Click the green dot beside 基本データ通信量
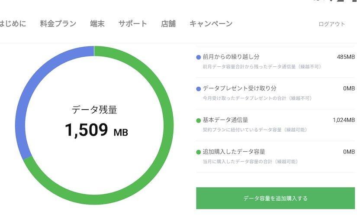Image resolution: width=357 pixels, height=221 pixels. tap(198, 120)
